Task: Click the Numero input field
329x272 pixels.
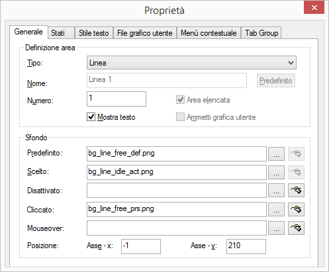Action: tap(117, 99)
